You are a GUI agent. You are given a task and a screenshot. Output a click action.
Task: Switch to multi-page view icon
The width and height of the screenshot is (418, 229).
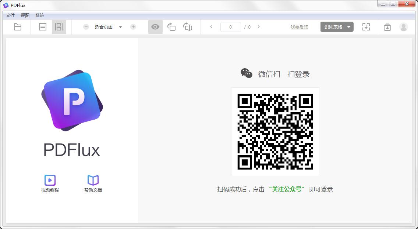(x=59, y=27)
